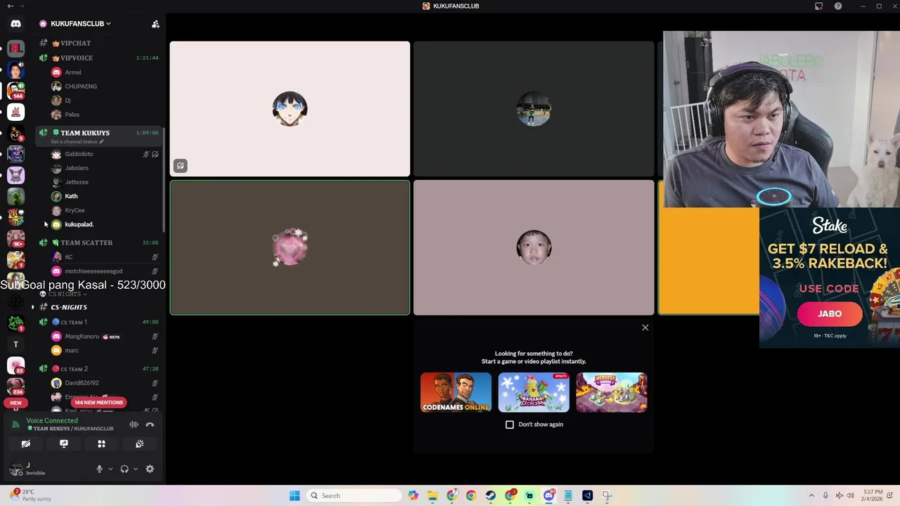Open Steam from the taskbar
Viewport: 900px width, 506px height.
point(490,495)
